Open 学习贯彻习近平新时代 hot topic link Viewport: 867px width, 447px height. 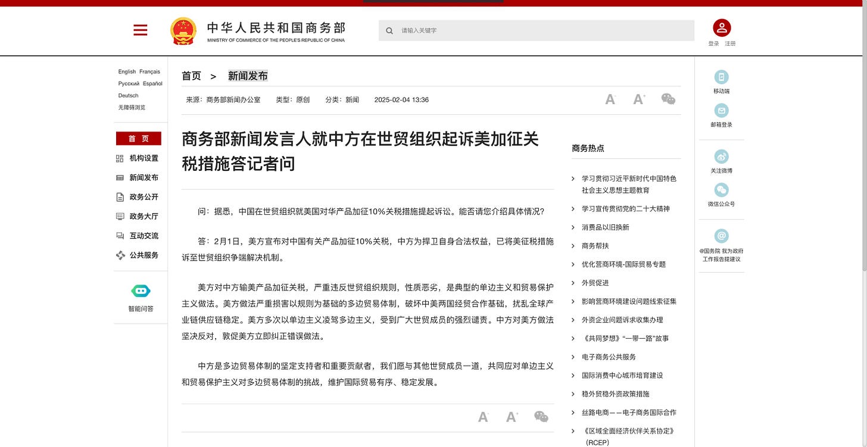coord(629,185)
